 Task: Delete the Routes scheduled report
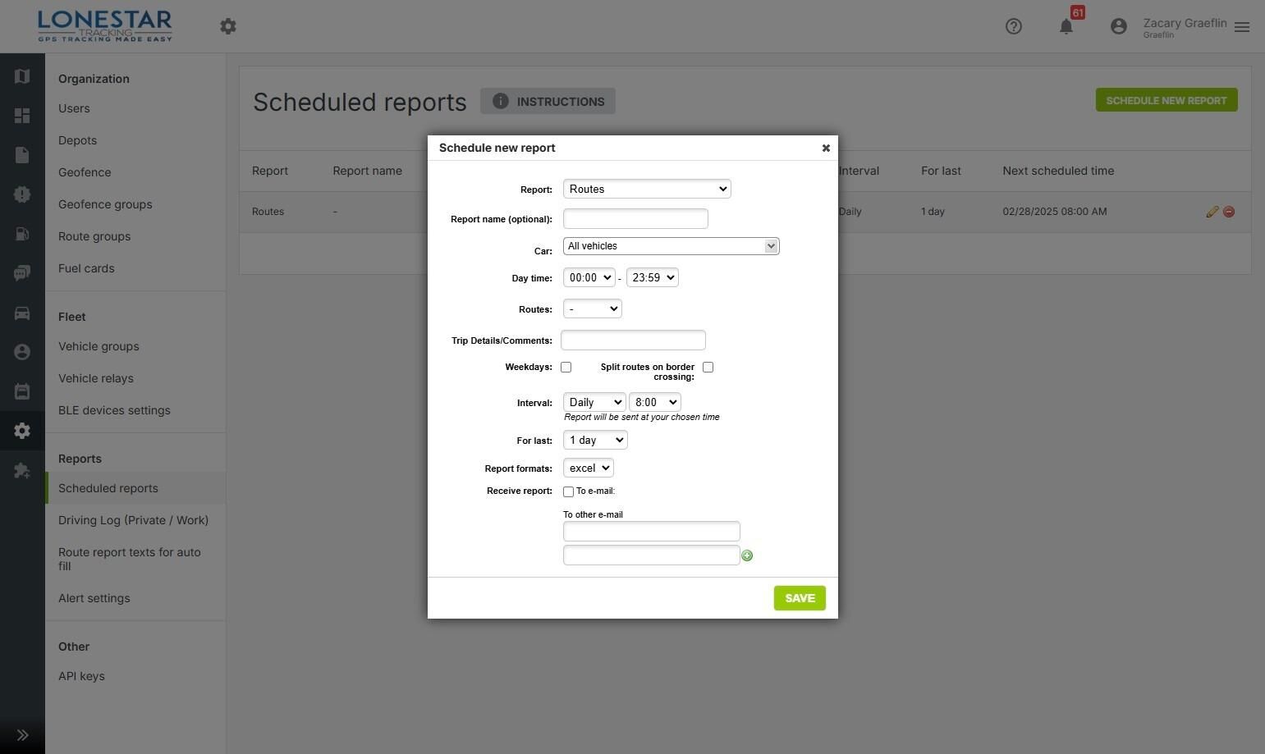tap(1229, 212)
